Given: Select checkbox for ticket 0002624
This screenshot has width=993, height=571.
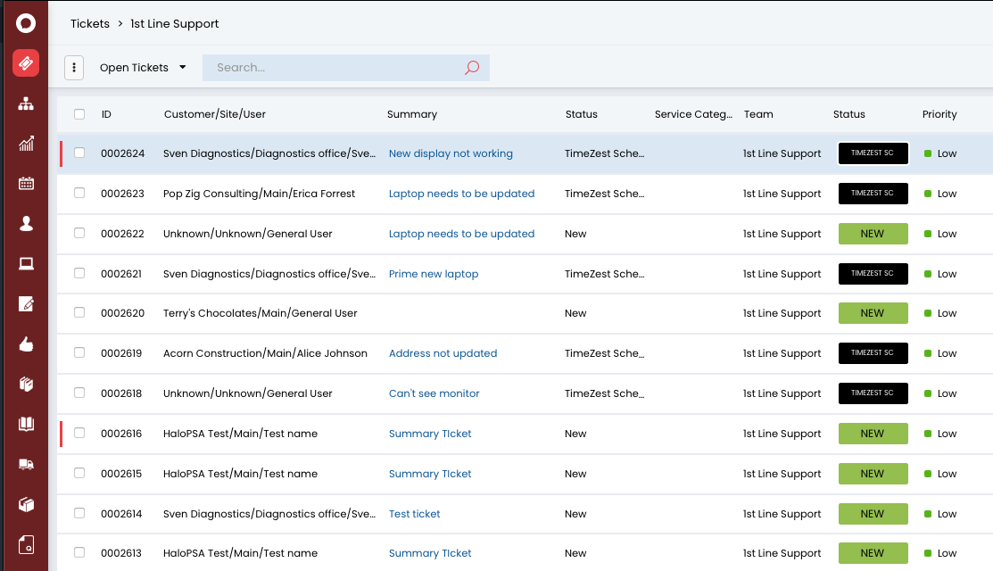Looking at the screenshot, I should [x=79, y=153].
